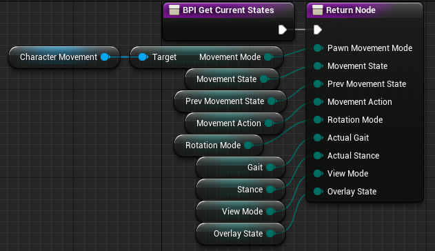Select the Rotation Mode variable node
Viewport: 435px width, 251px height.
[x=219, y=145]
